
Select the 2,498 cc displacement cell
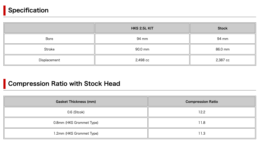pyautogui.click(x=142, y=60)
